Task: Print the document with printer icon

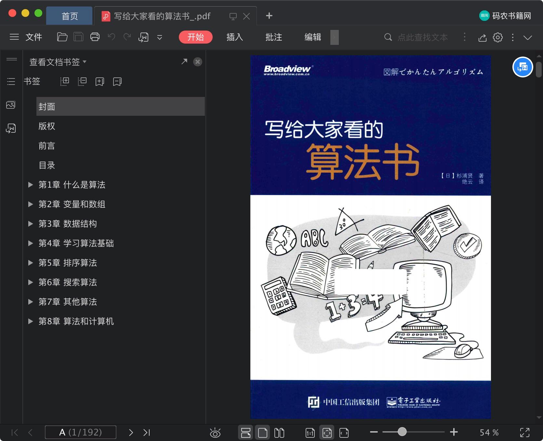Action: click(x=95, y=37)
